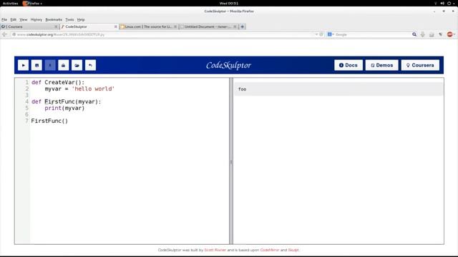
Task: Switch to the Untitled Document tab
Action: [x=208, y=26]
